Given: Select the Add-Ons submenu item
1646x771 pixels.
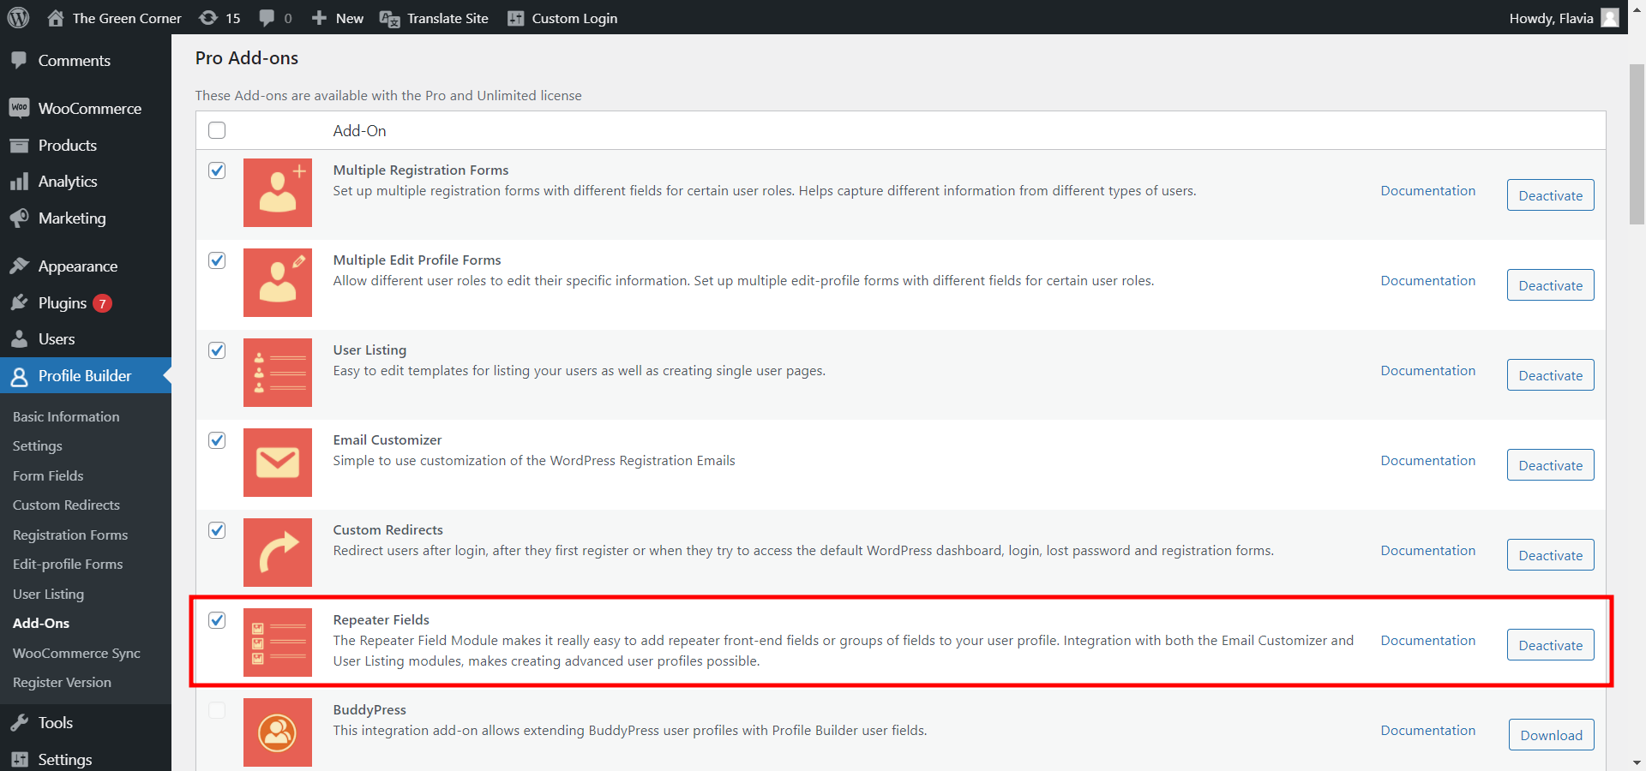Looking at the screenshot, I should click(41, 623).
